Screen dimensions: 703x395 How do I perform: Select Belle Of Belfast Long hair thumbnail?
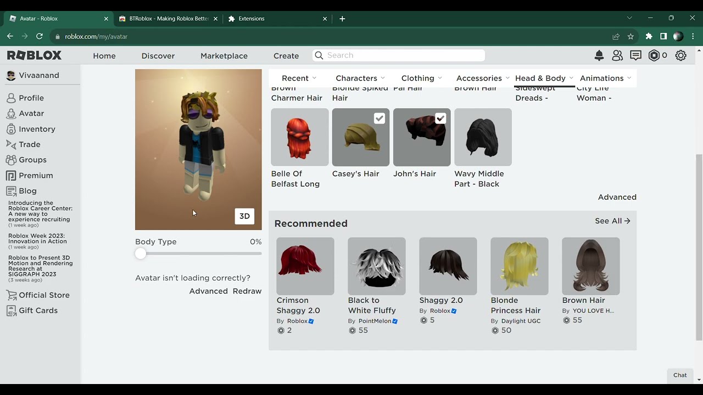coord(300,137)
